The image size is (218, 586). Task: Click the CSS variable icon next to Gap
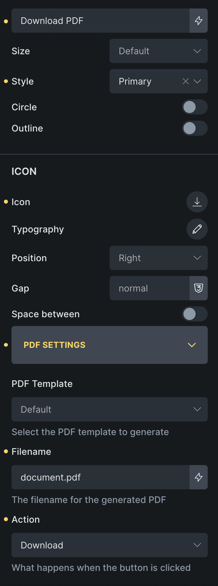coord(199,288)
